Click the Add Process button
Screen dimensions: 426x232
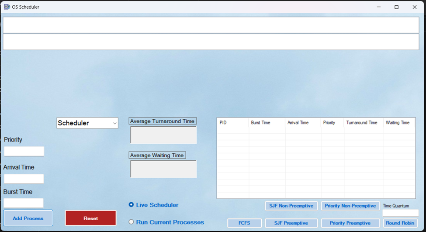(x=28, y=218)
